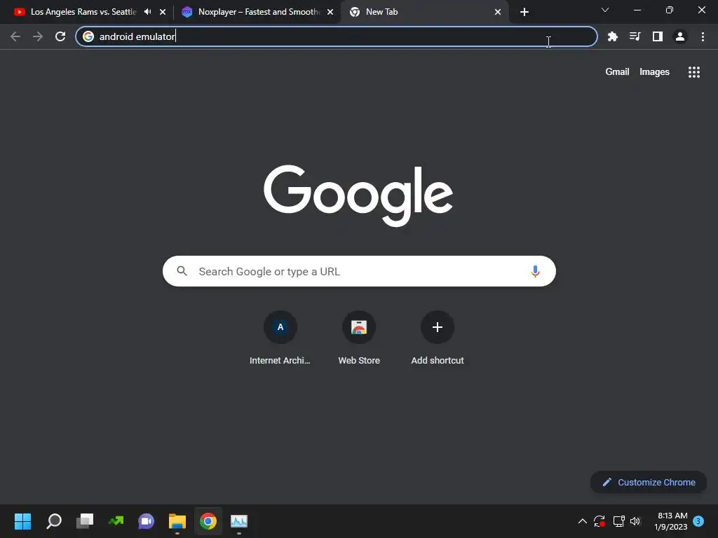The image size is (718, 538).
Task: Close the Noxplayer tab
Action: click(x=330, y=12)
